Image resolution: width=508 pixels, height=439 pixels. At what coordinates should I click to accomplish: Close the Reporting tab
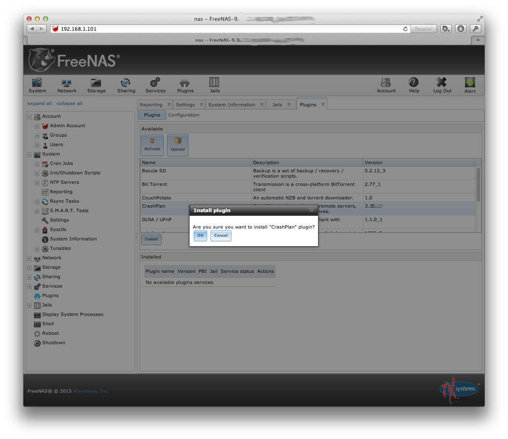click(x=169, y=105)
